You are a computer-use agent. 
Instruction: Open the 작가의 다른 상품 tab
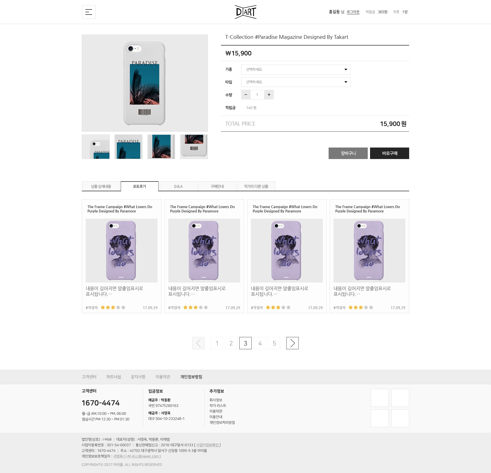[256, 186]
